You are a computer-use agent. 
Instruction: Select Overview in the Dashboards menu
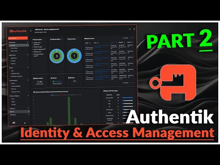[19, 45]
